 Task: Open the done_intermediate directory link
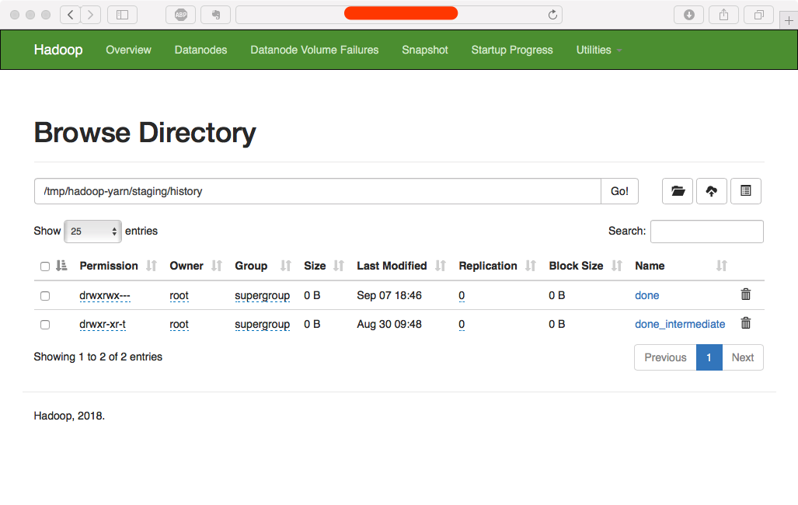click(680, 324)
